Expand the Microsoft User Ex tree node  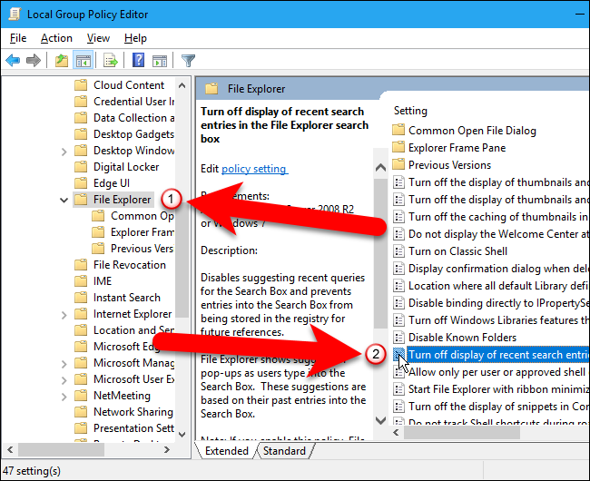tap(64, 380)
